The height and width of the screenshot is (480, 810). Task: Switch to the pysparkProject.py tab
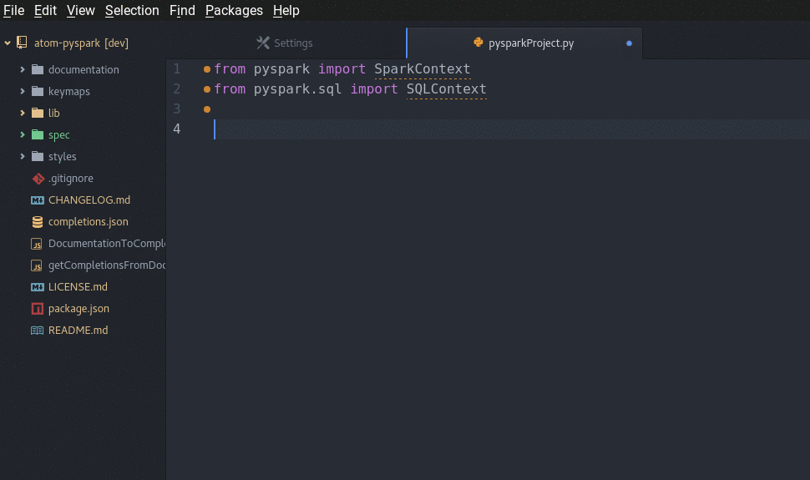click(x=524, y=43)
